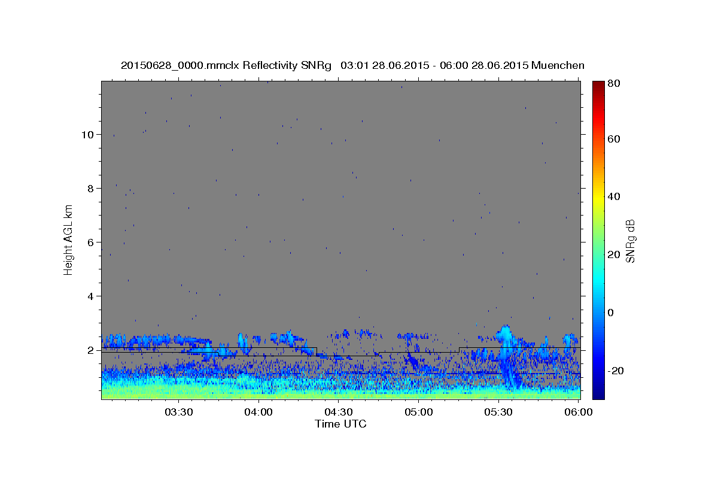Click the yellow-green surface layer near 03:30

[x=180, y=390]
